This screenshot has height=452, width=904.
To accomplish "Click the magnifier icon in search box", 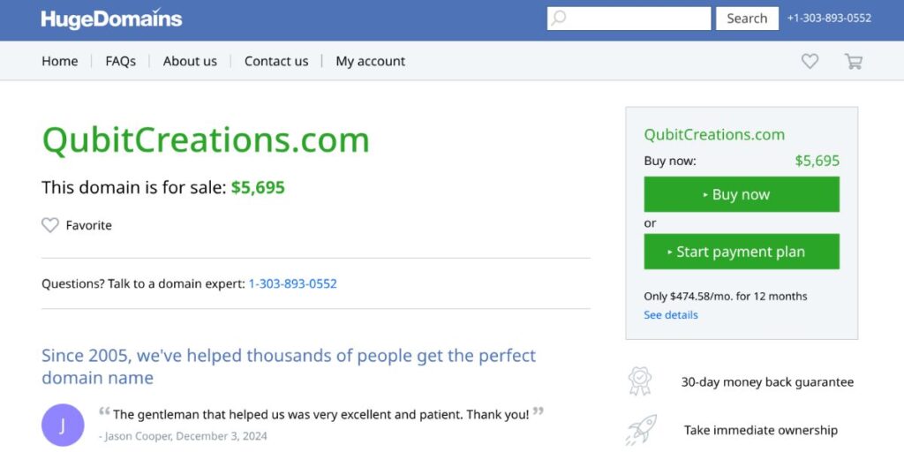I will [558, 19].
